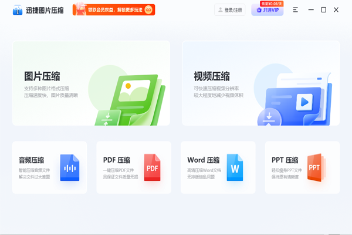
Task: Click the 开通VIP button
Action: click(x=268, y=10)
